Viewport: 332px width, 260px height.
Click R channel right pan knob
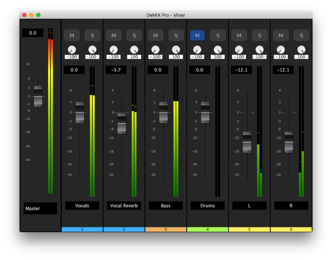(x=301, y=50)
